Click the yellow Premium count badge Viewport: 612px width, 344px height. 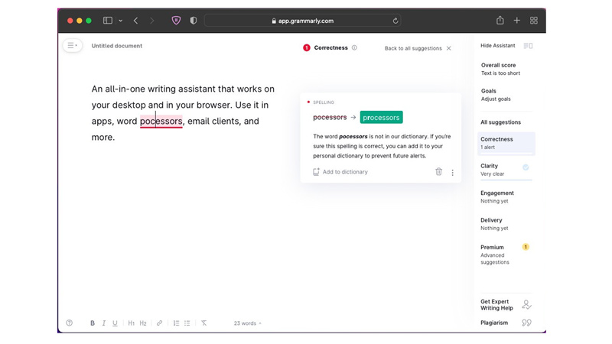526,247
